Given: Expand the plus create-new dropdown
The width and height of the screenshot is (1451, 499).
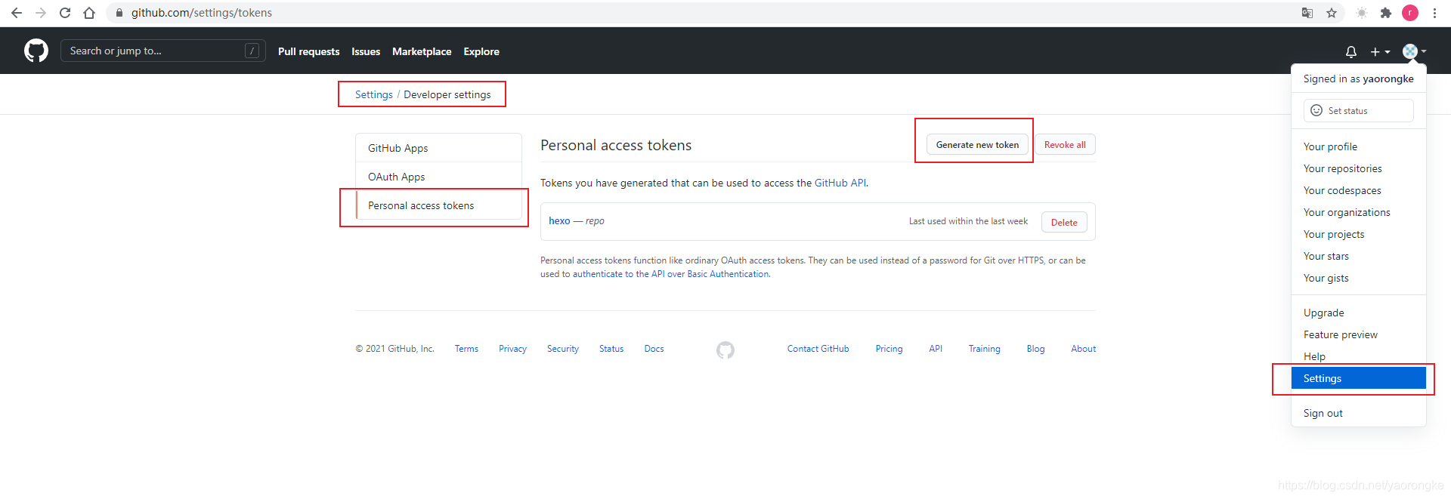Looking at the screenshot, I should pyautogui.click(x=1380, y=51).
